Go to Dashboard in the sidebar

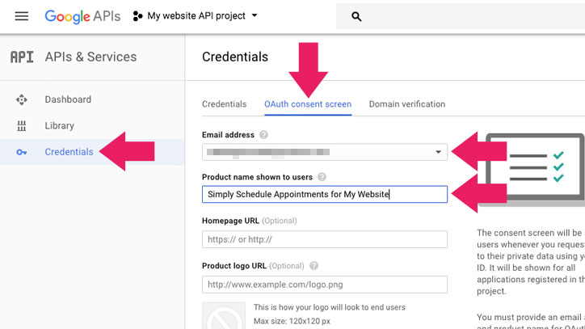[68, 99]
